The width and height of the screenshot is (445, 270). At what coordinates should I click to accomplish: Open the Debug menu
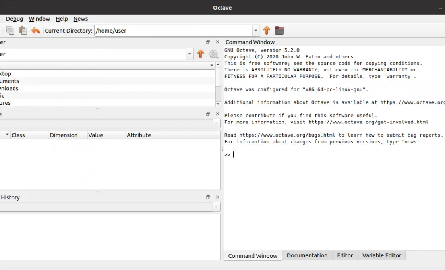point(14,19)
